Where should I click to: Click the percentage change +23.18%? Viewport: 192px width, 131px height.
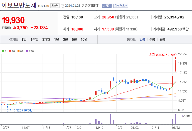39,28
